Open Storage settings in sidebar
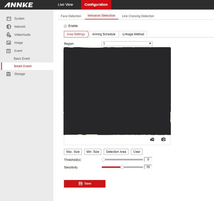This screenshot has width=214, height=201. click(x=19, y=74)
